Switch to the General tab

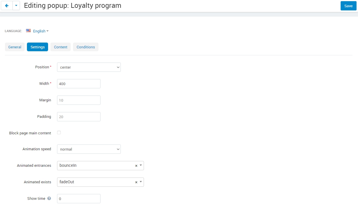(15, 47)
